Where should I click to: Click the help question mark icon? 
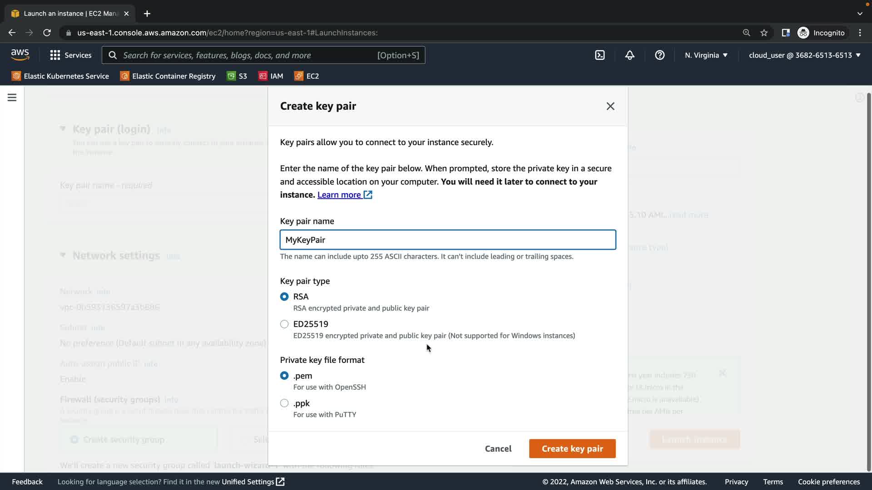pyautogui.click(x=659, y=55)
